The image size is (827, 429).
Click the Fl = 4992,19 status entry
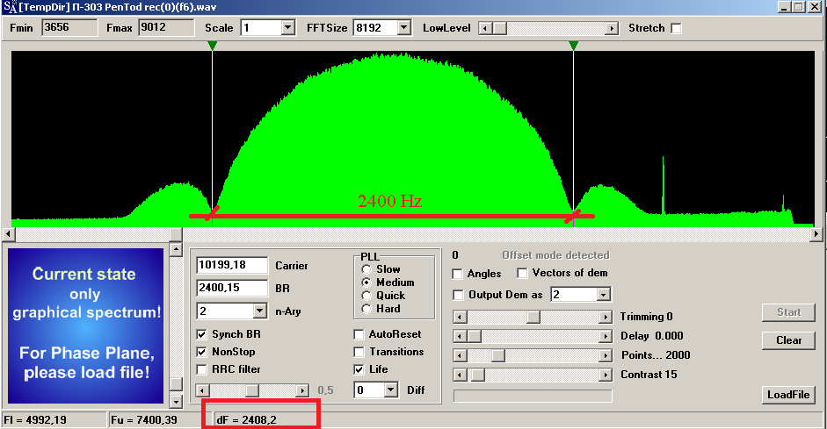[x=54, y=420]
